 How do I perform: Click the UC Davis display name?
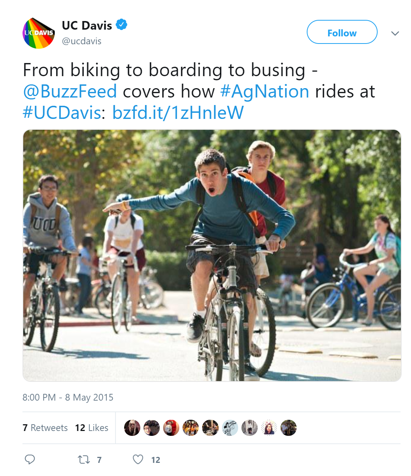(87, 26)
